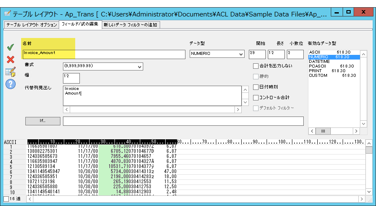Open the データ型 NUMERIC dropdown
376x206 pixels.
[217, 54]
